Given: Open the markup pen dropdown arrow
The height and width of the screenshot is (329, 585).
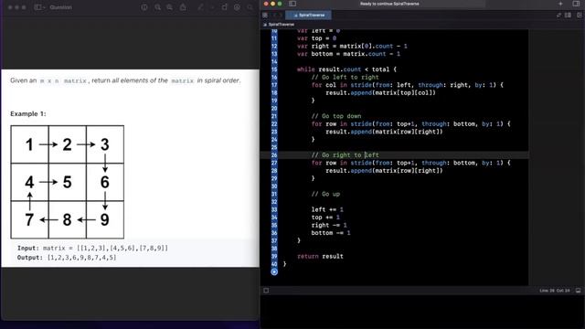Looking at the screenshot, I should [212, 7].
